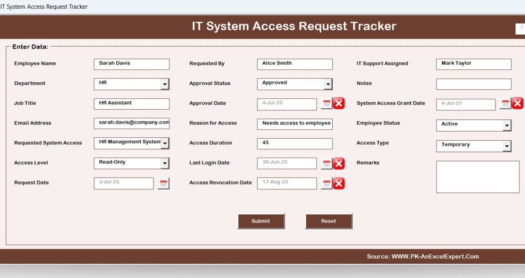Open the Access Type dropdown menu
525x278 pixels.
pyautogui.click(x=508, y=146)
